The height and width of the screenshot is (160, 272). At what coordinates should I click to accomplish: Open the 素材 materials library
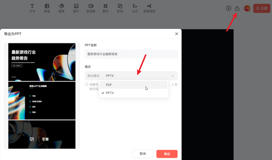point(105,8)
